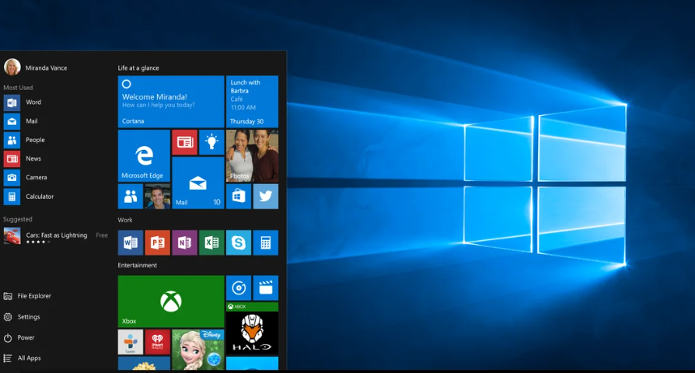Click the Work group header
This screenshot has width=695, height=373.
point(125,220)
